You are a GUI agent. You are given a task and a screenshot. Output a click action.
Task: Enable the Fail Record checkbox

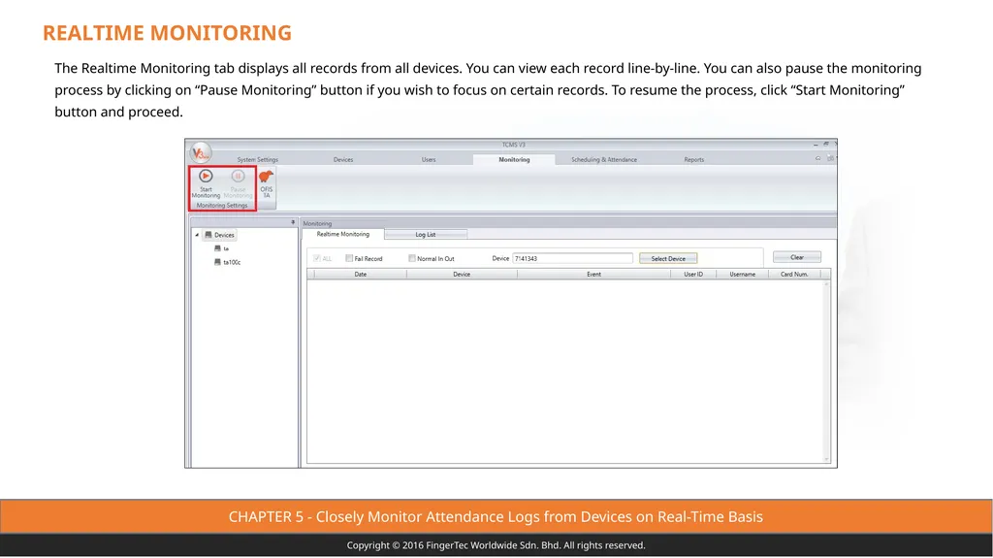click(349, 258)
